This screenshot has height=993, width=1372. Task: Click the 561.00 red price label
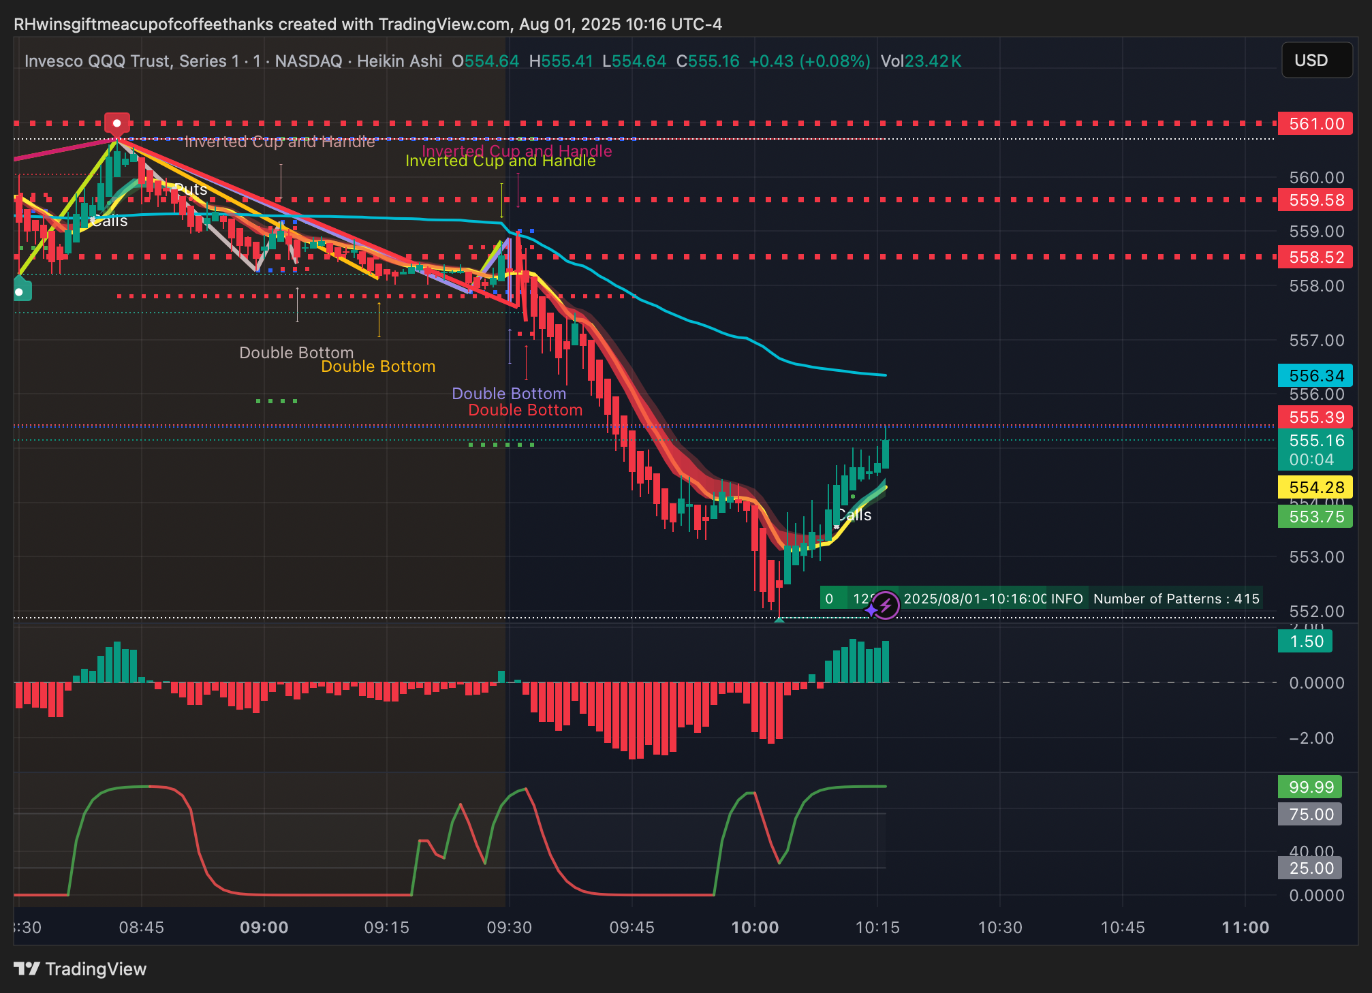[1315, 124]
